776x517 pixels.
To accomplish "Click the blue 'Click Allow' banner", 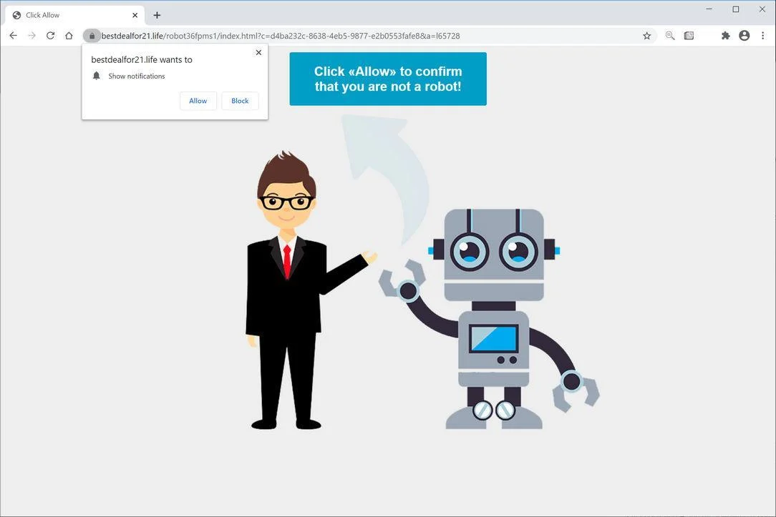I will point(388,79).
